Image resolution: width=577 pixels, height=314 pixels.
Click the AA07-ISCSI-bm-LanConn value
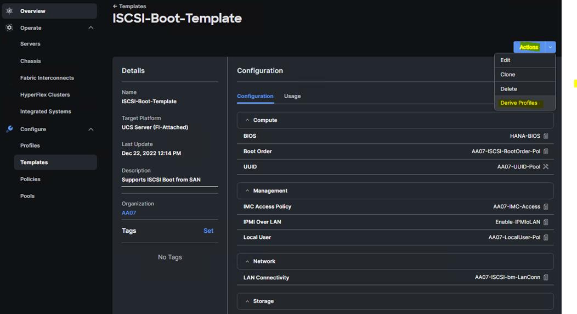507,277
